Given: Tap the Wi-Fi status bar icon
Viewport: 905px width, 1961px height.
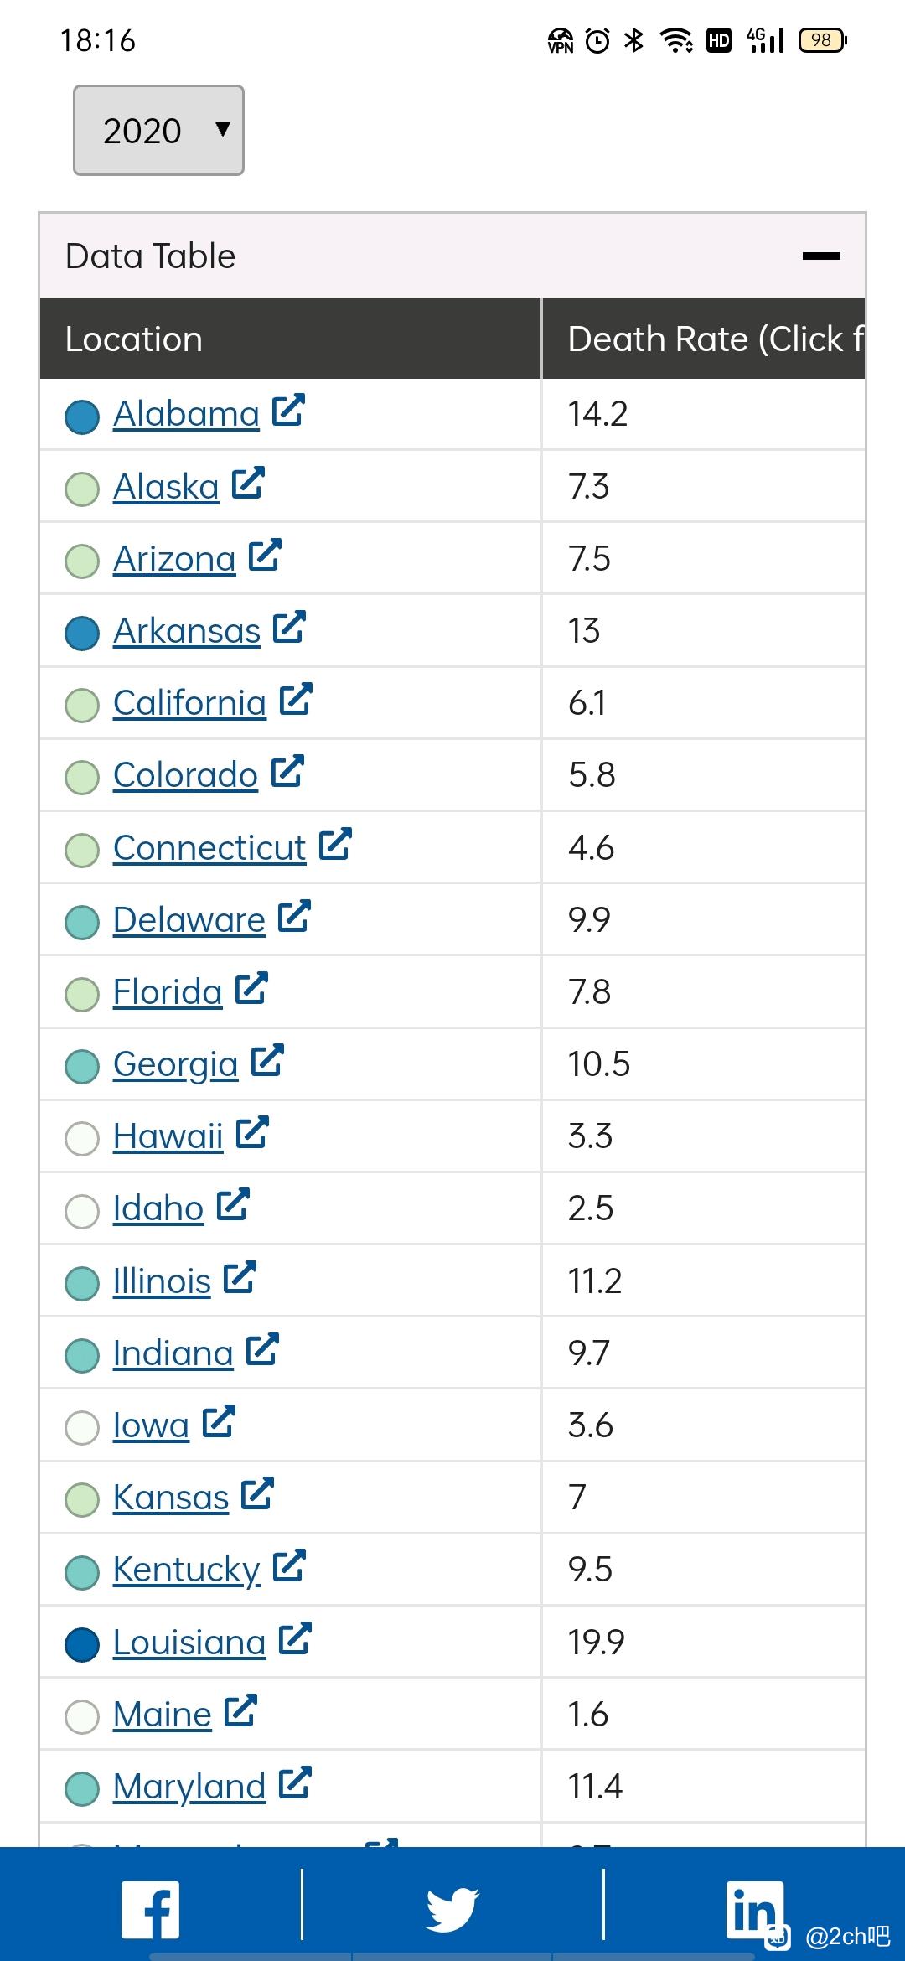Looking at the screenshot, I should [x=676, y=39].
